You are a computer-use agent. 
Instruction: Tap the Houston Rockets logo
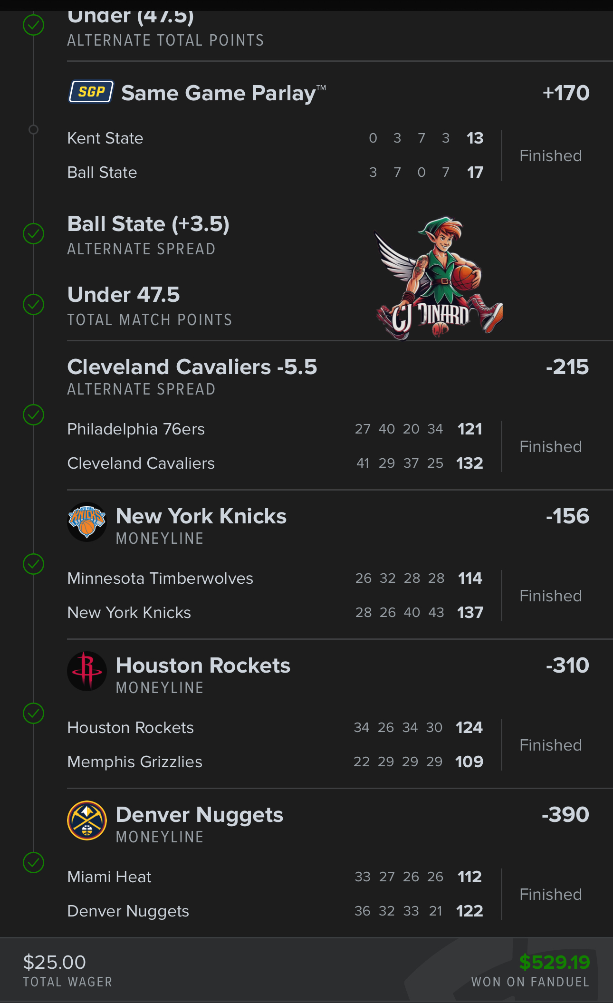pos(87,671)
